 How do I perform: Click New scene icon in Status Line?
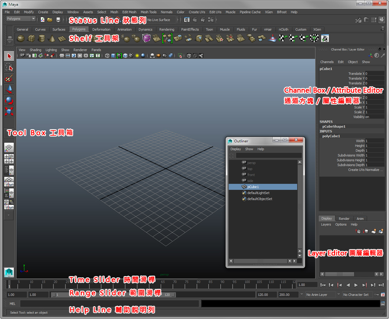(42, 19)
